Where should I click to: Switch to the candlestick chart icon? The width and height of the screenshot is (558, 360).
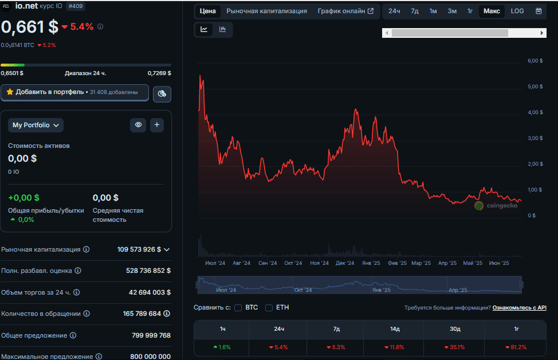tap(222, 29)
